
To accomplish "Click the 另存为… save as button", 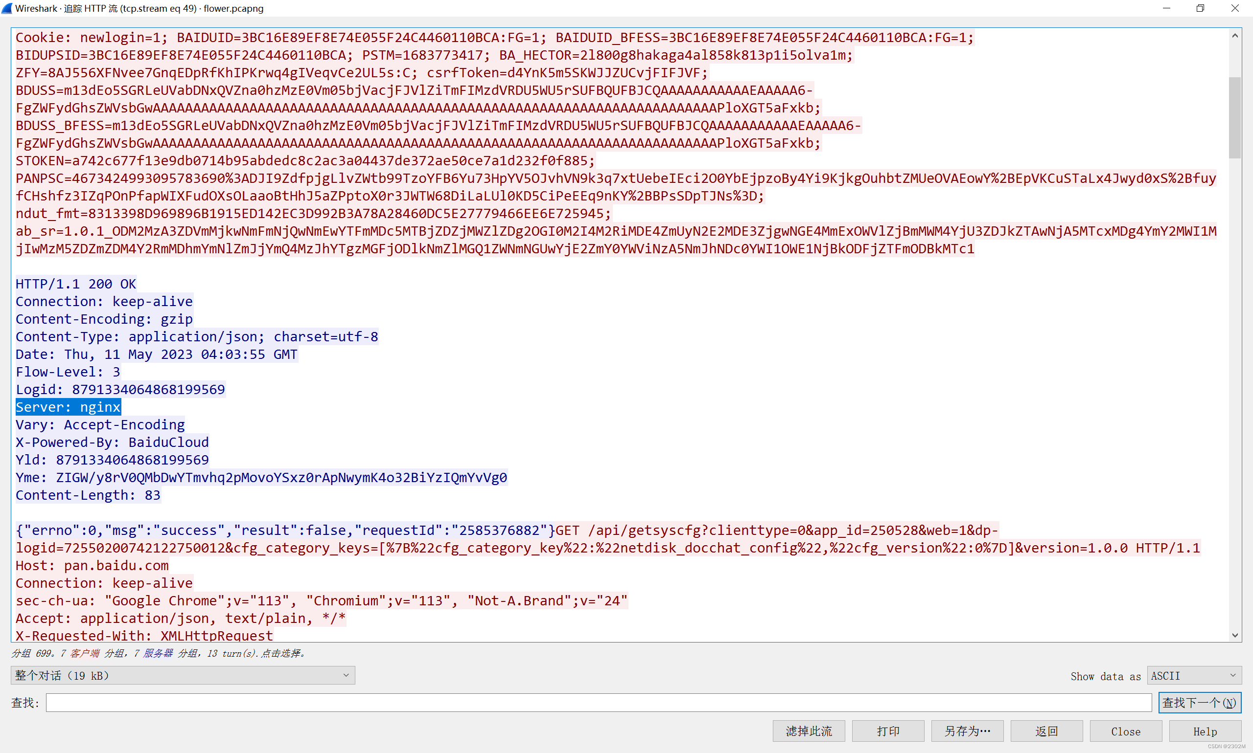I will 967,731.
